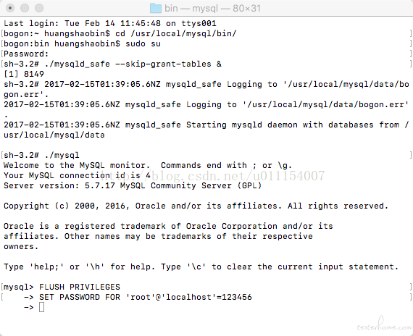Click the testerhome.com watermark
This screenshot has width=413, height=336.
click(384, 324)
